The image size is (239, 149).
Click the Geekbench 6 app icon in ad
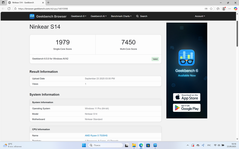[x=187, y=58]
